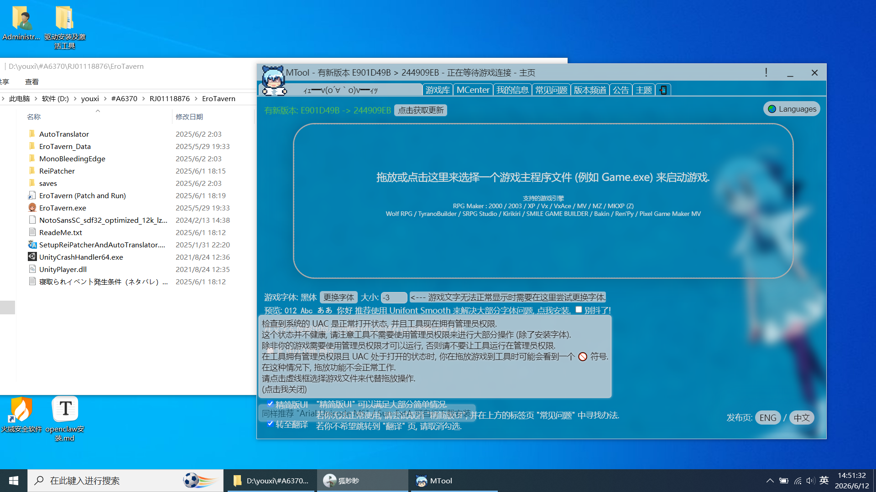Viewport: 876px width, 492px height.
Task: Click the volume speaker tray icon
Action: coord(810,481)
